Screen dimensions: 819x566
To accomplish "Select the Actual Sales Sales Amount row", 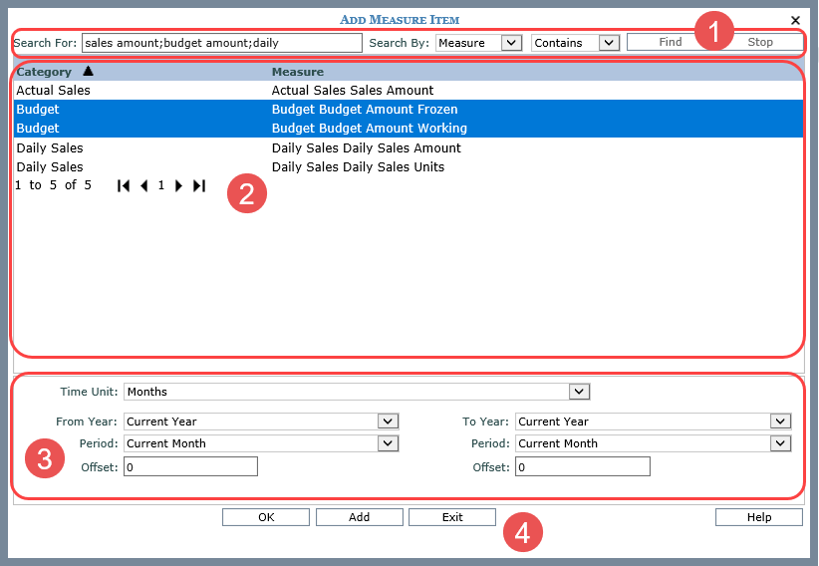I will pos(353,91).
